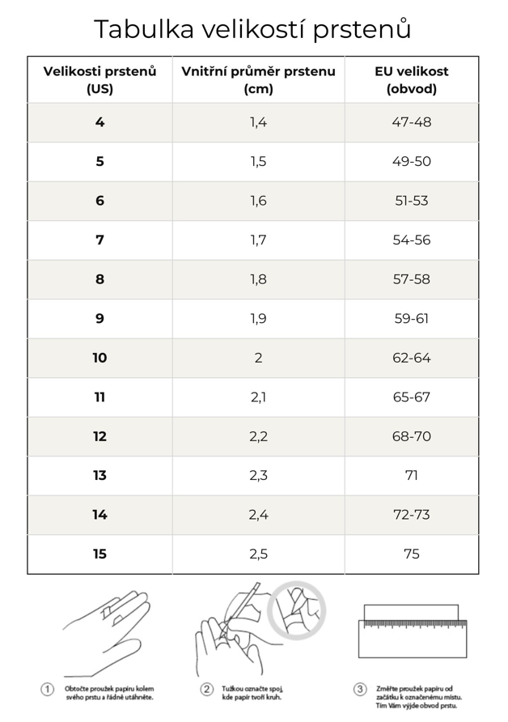Click the ruler measuring strip illustration

(x=411, y=631)
